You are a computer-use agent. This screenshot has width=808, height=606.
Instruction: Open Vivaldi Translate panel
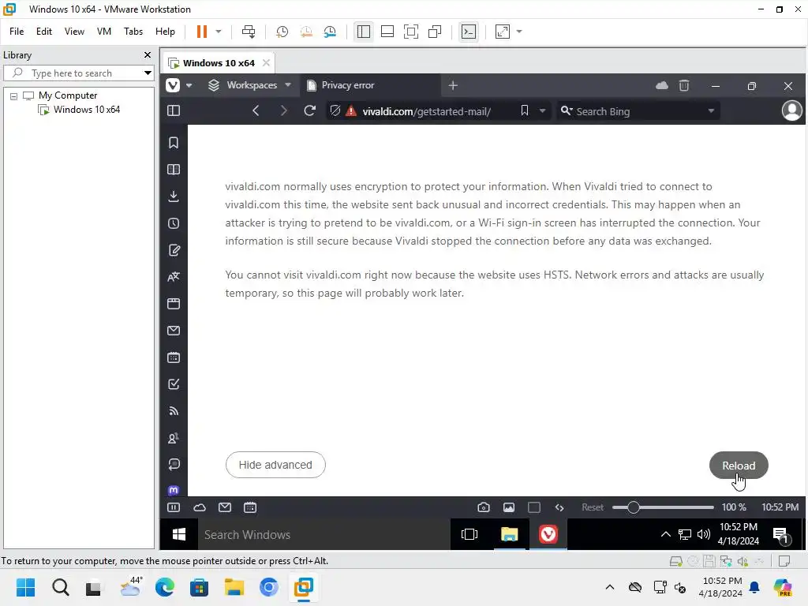click(174, 277)
